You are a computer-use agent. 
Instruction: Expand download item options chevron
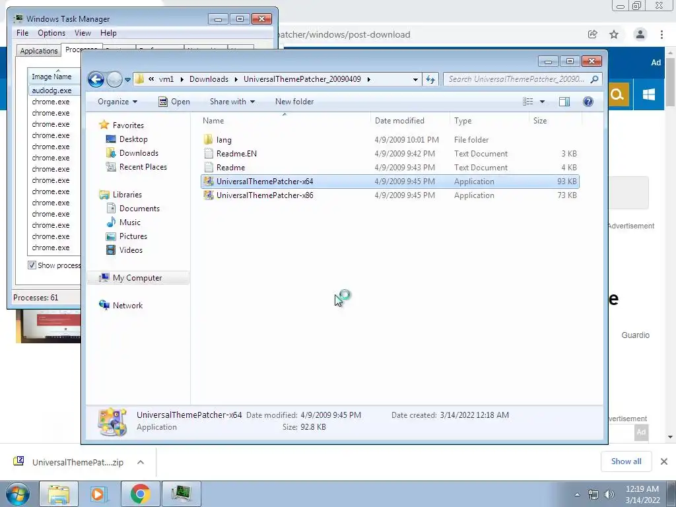[x=141, y=462]
